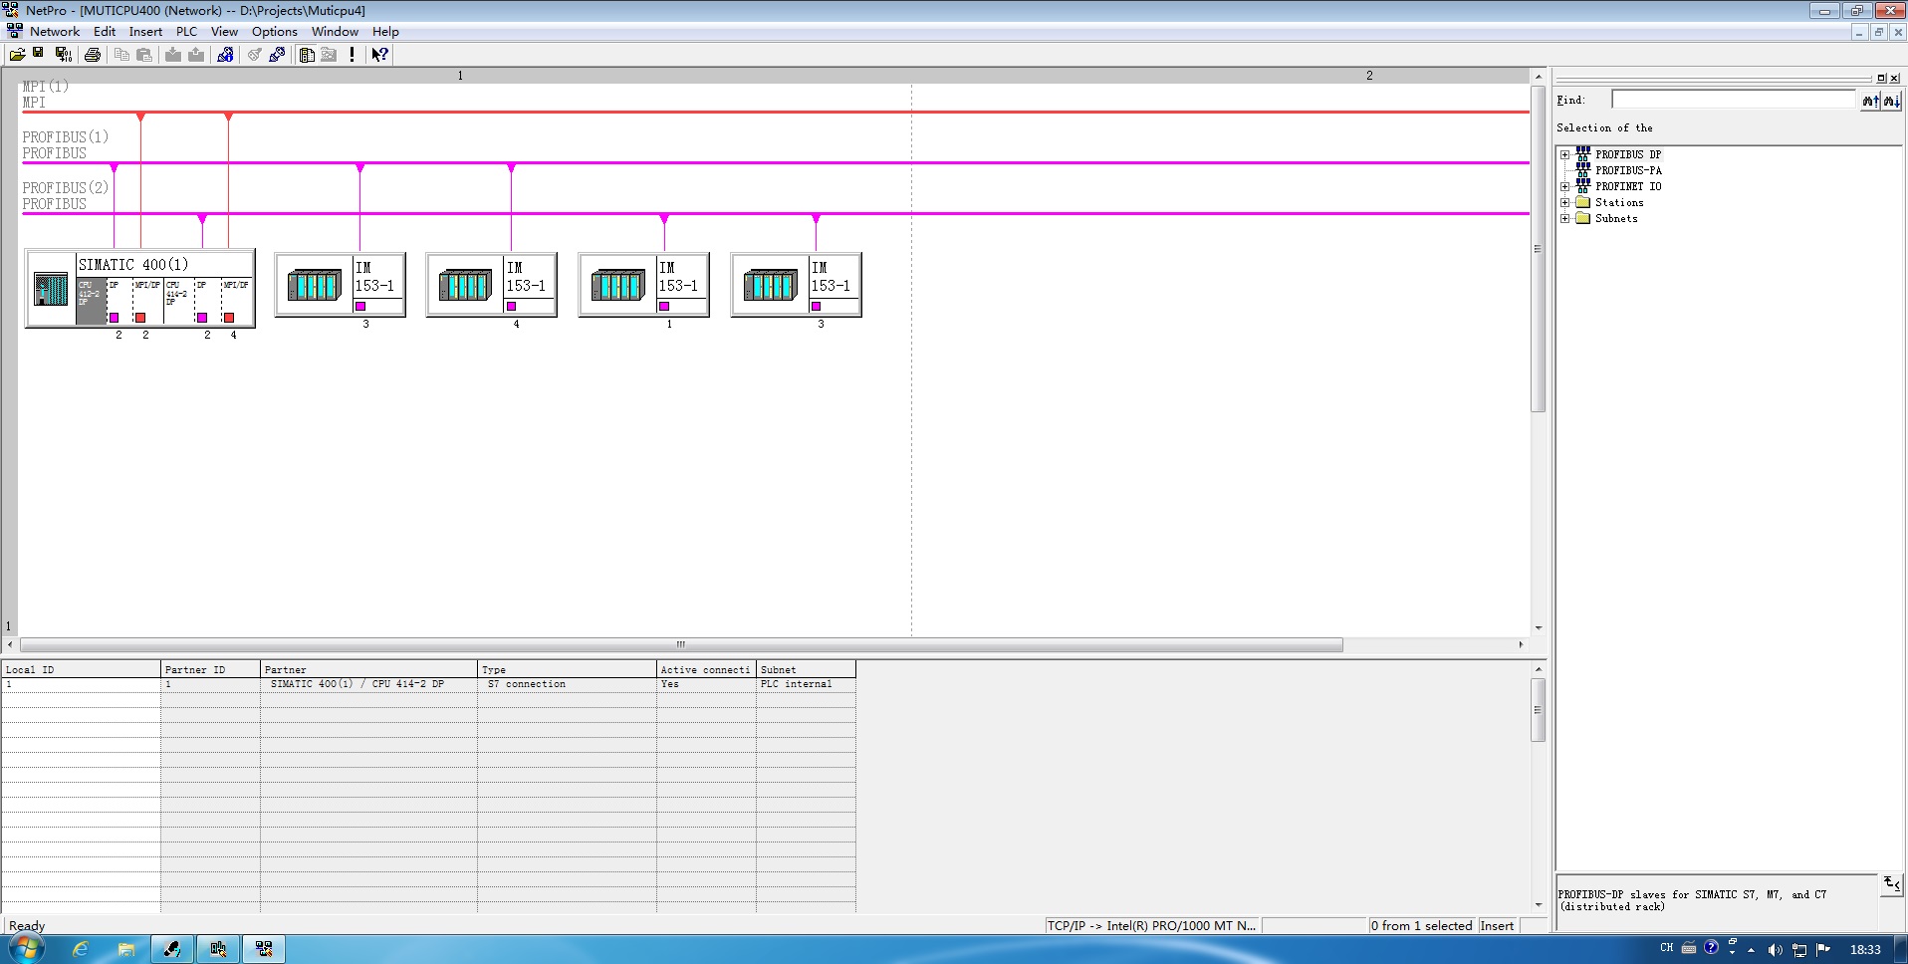Select the Subnets folder in catalog

[x=1615, y=219]
